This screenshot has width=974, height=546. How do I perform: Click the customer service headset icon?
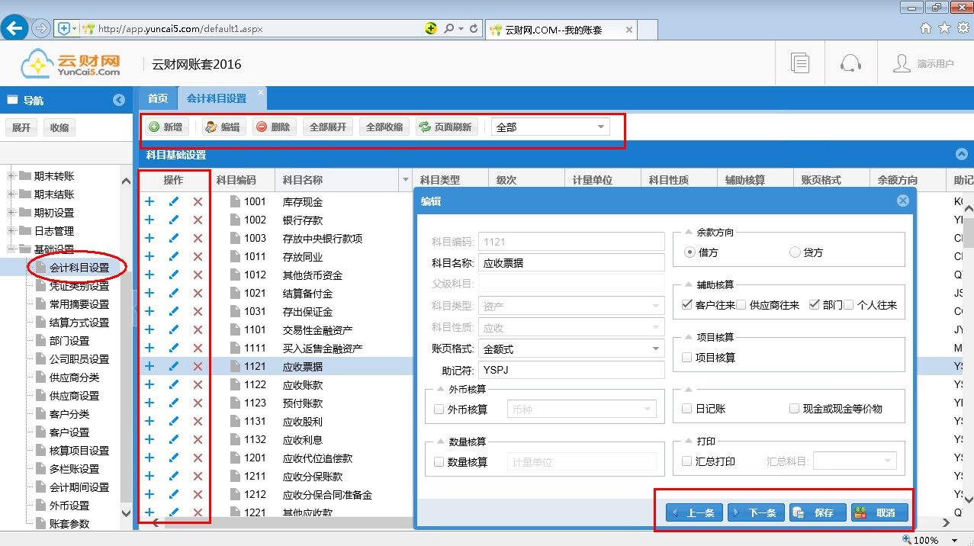850,63
